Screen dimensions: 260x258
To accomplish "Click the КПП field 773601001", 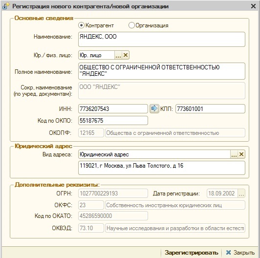I will tap(210, 109).
